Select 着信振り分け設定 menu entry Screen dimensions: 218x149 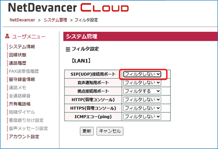tap(26, 120)
